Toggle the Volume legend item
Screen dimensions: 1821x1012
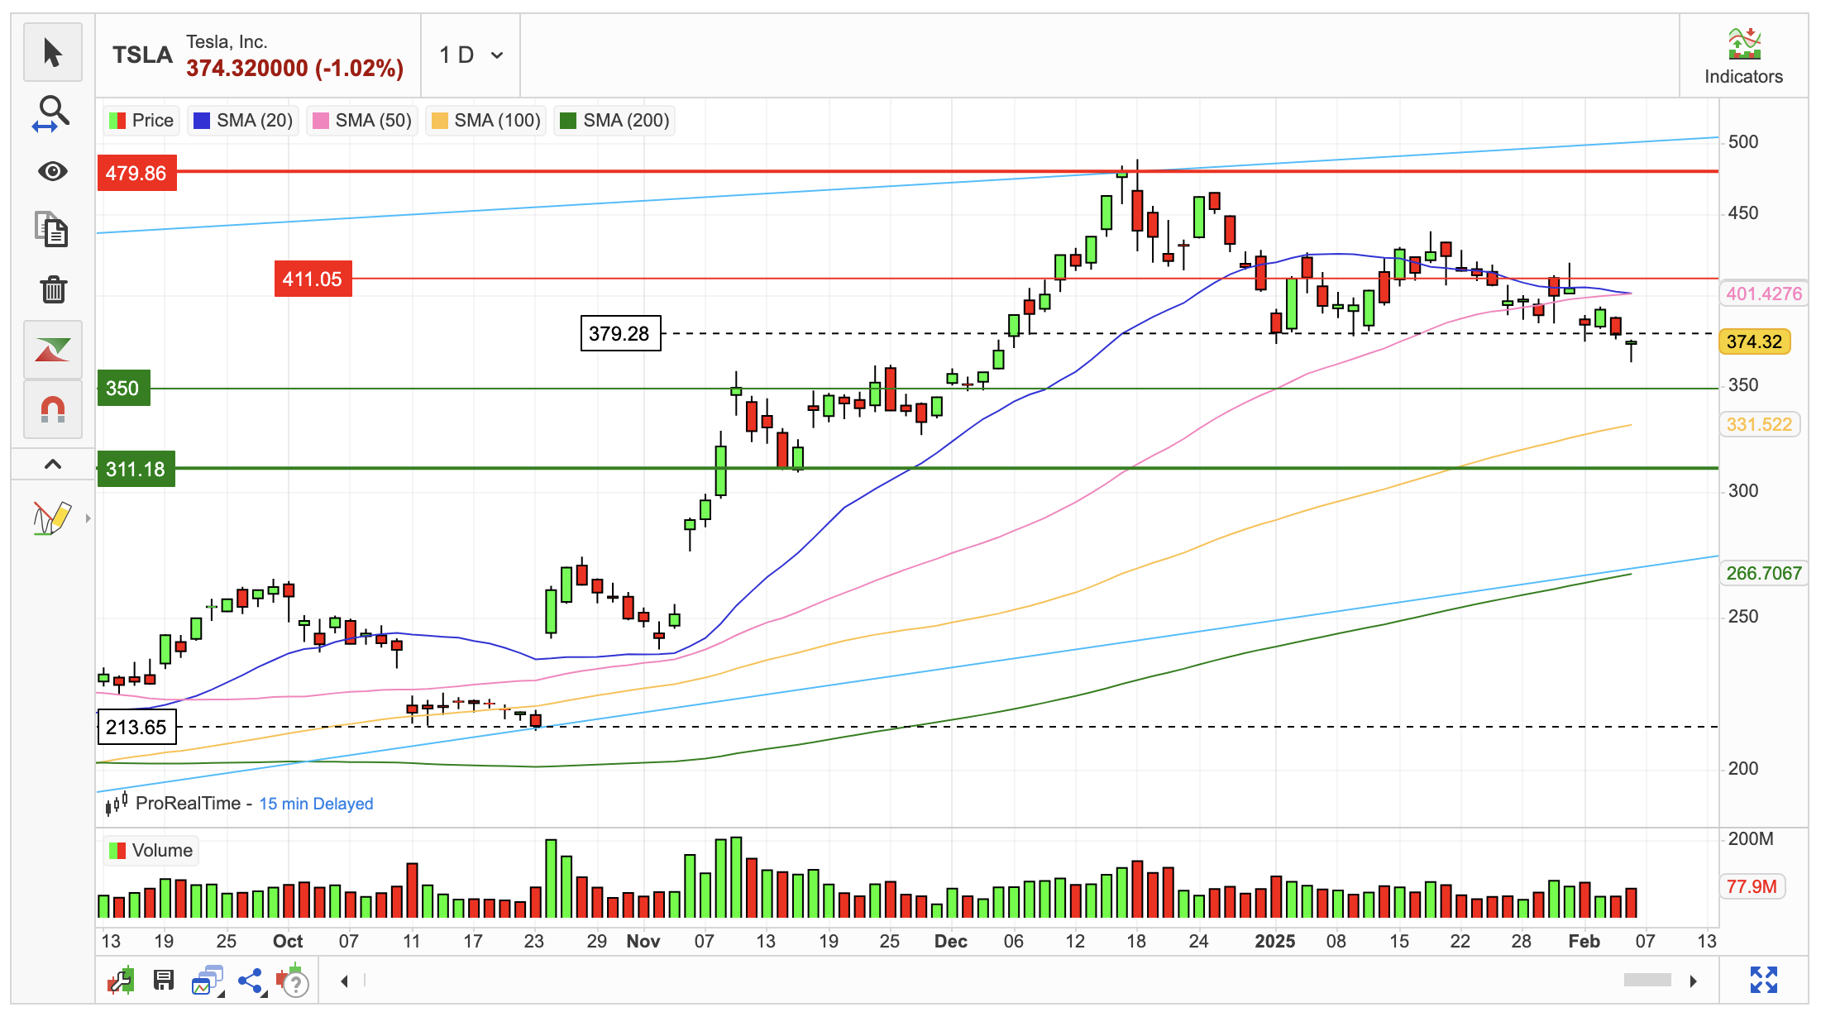click(x=151, y=850)
